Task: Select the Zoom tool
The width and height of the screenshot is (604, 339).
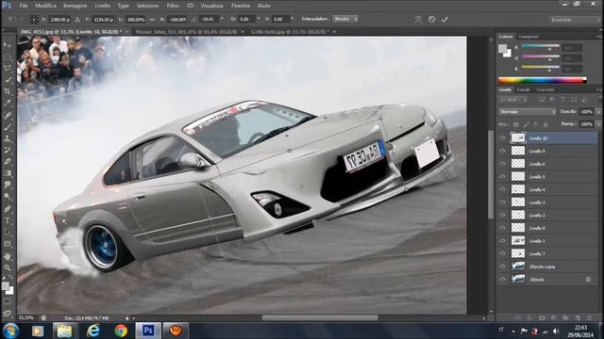Action: point(8,267)
